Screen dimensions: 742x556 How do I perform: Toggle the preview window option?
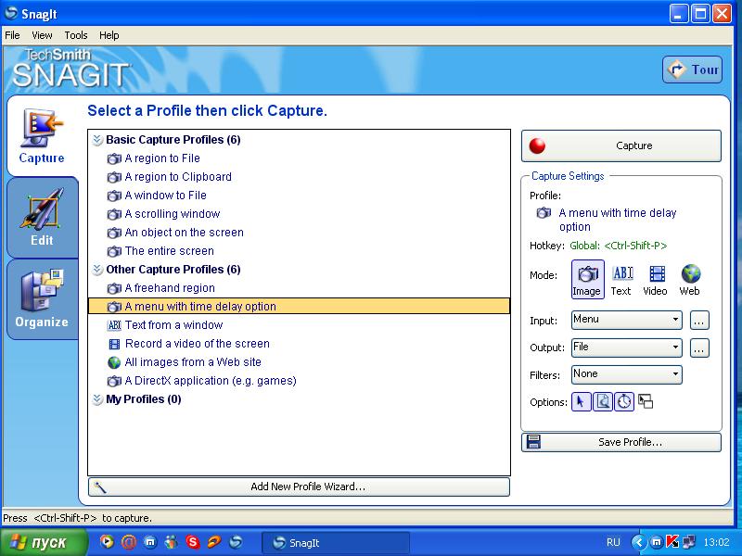pos(602,402)
